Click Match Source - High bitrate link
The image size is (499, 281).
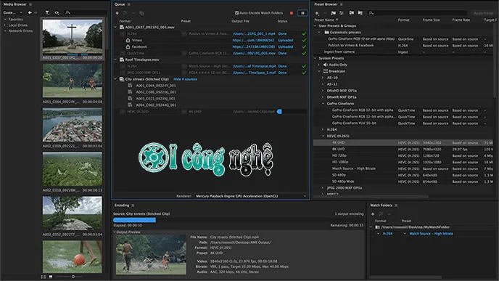[431, 234]
